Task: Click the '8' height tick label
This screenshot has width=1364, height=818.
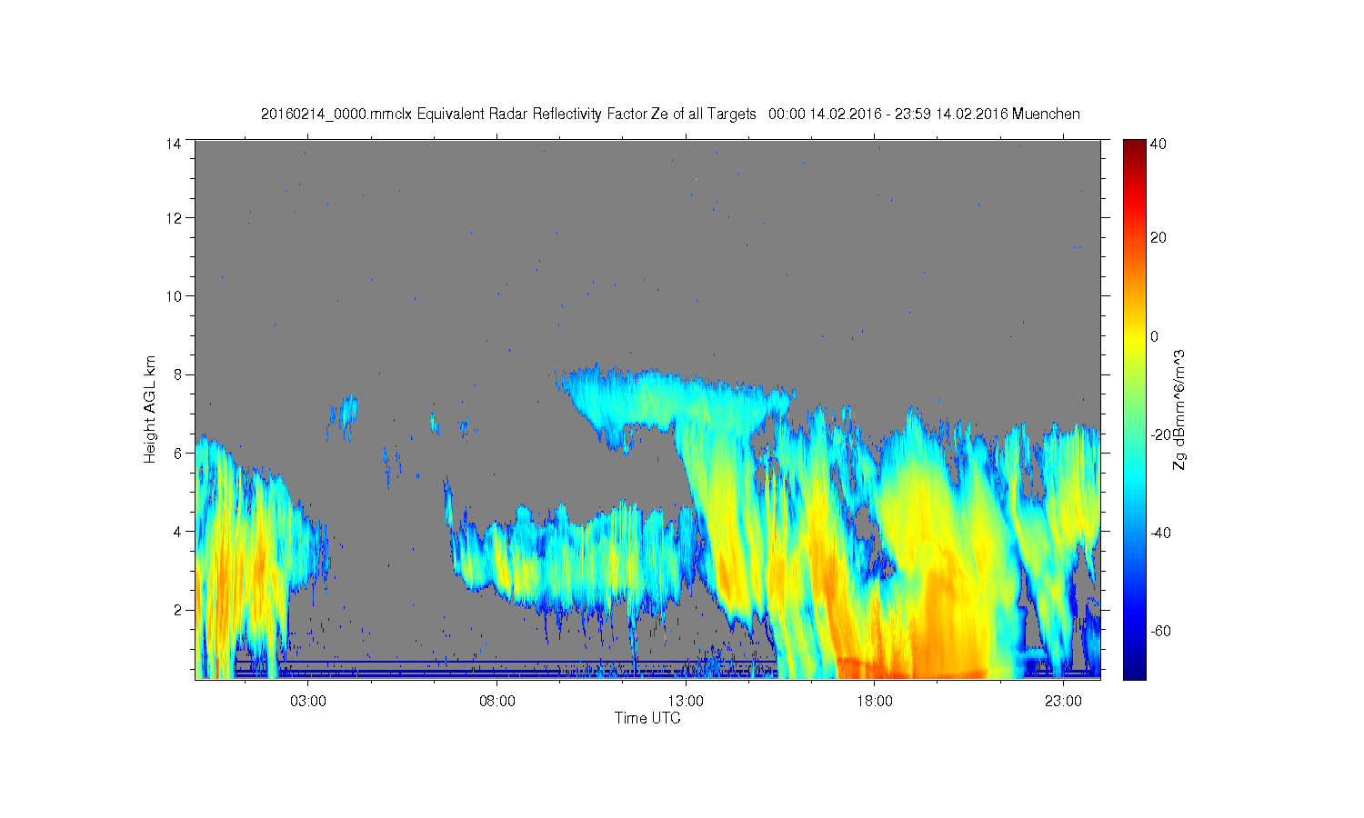Action: point(178,374)
